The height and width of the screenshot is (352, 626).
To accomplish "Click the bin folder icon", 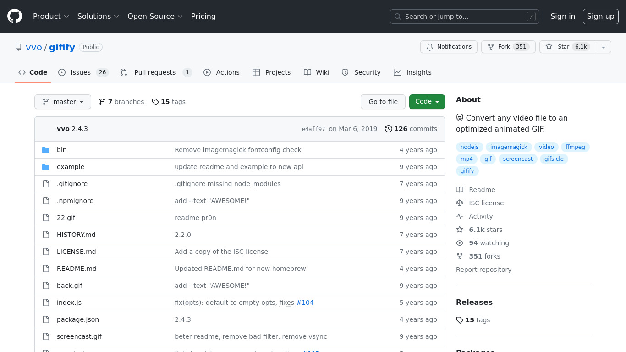I will tap(46, 150).
